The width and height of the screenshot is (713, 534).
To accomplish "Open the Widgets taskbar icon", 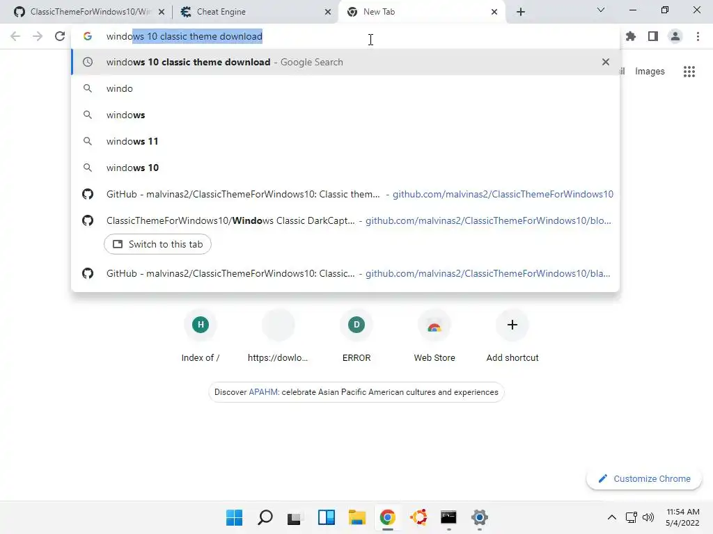I will (x=327, y=517).
